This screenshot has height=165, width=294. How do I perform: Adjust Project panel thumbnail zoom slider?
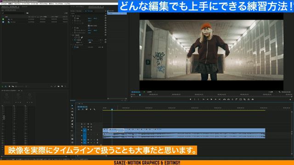[x=20, y=87]
